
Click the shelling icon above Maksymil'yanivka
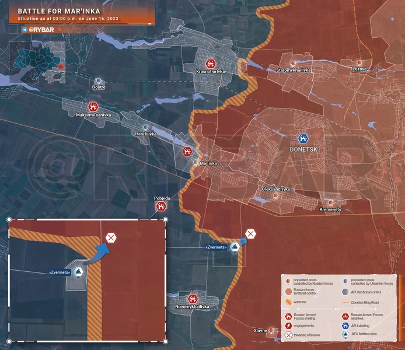(x=93, y=107)
